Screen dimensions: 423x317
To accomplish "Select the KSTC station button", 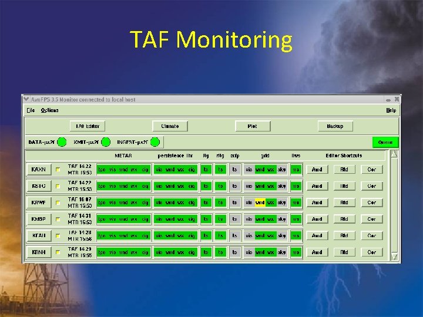I will [39, 186].
